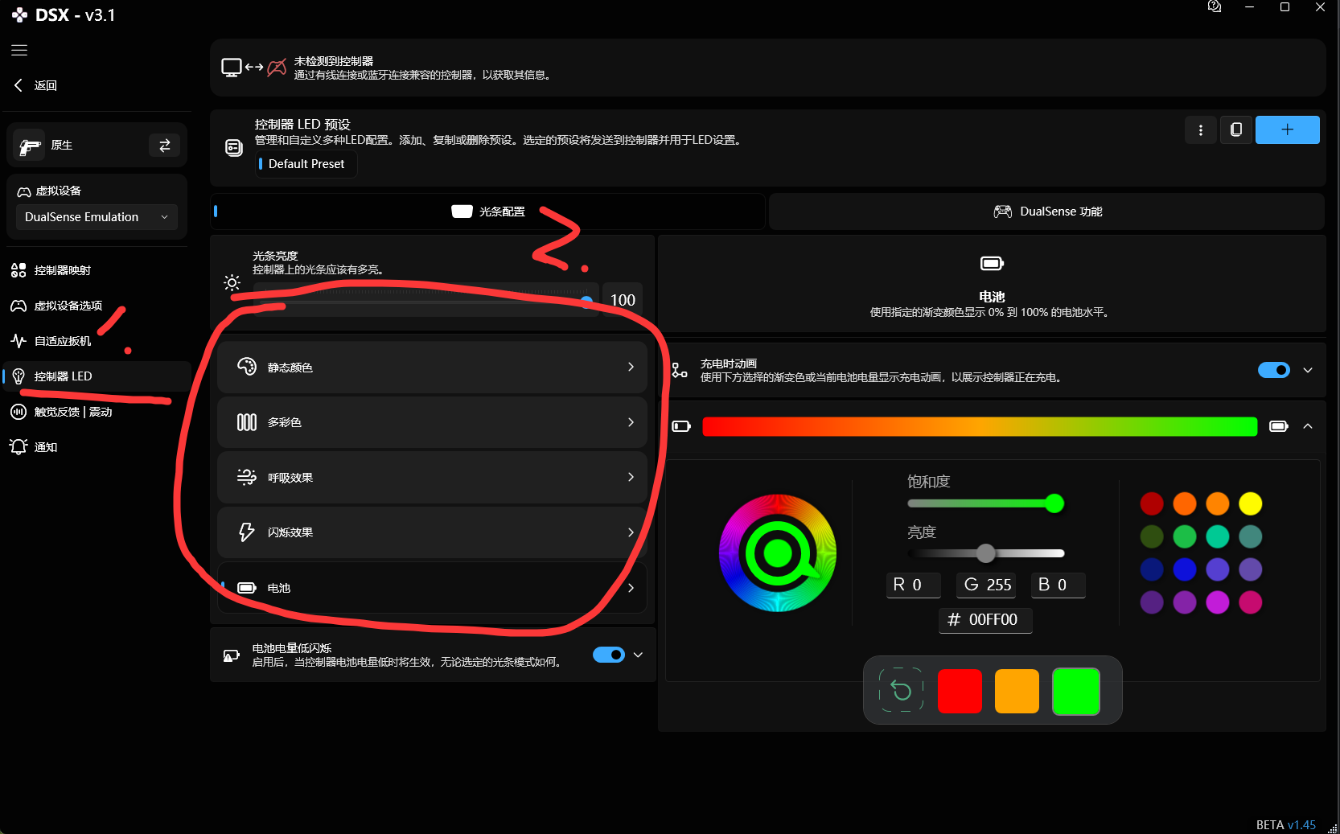Click the BETA v1.45 version text

(x=1286, y=825)
